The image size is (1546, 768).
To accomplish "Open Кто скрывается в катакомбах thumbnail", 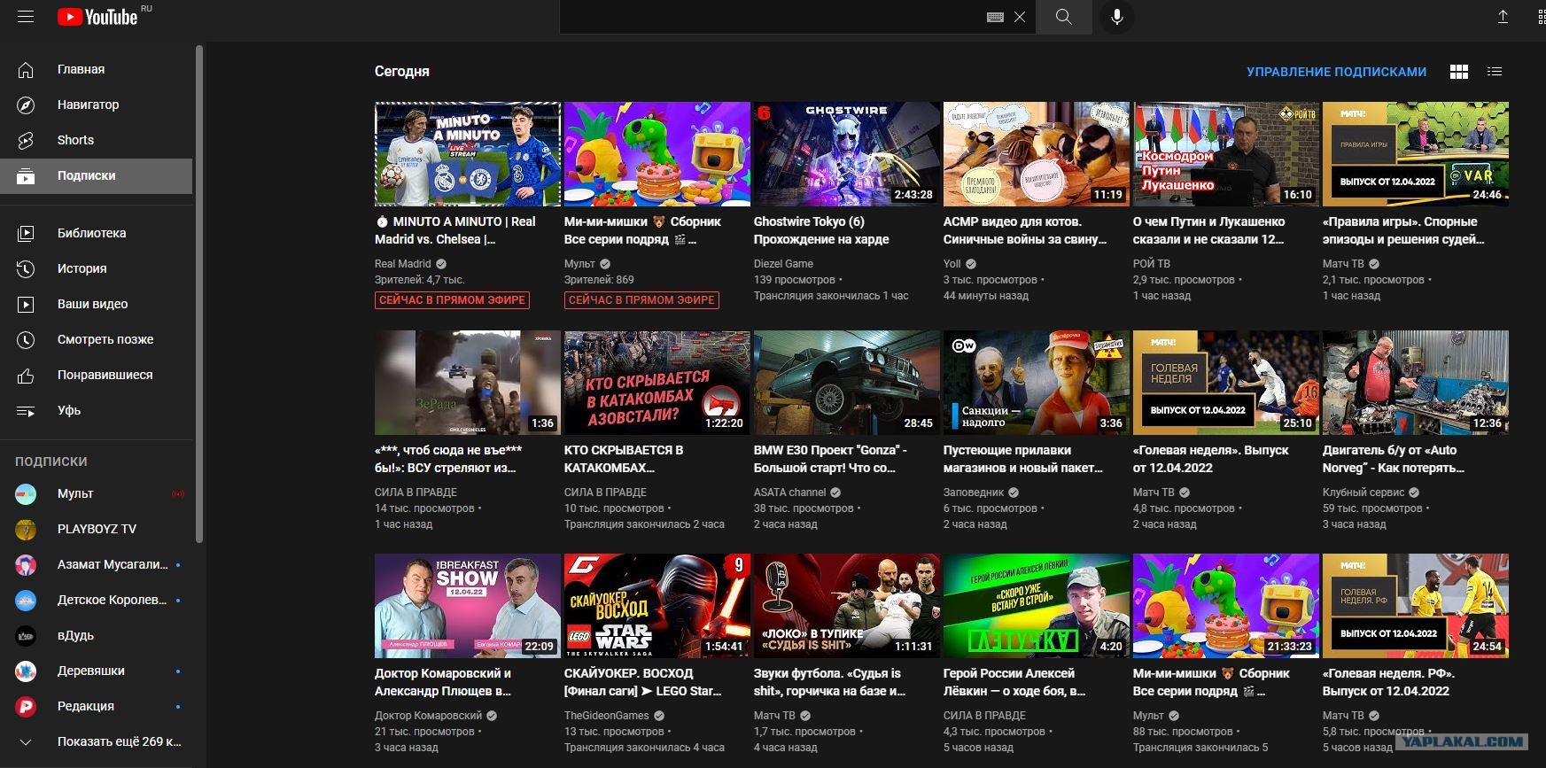I will 657,383.
